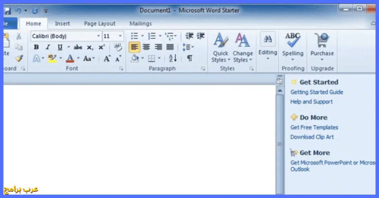Switch to the Home tab
Screen dimensions: 379x198
click(x=33, y=24)
